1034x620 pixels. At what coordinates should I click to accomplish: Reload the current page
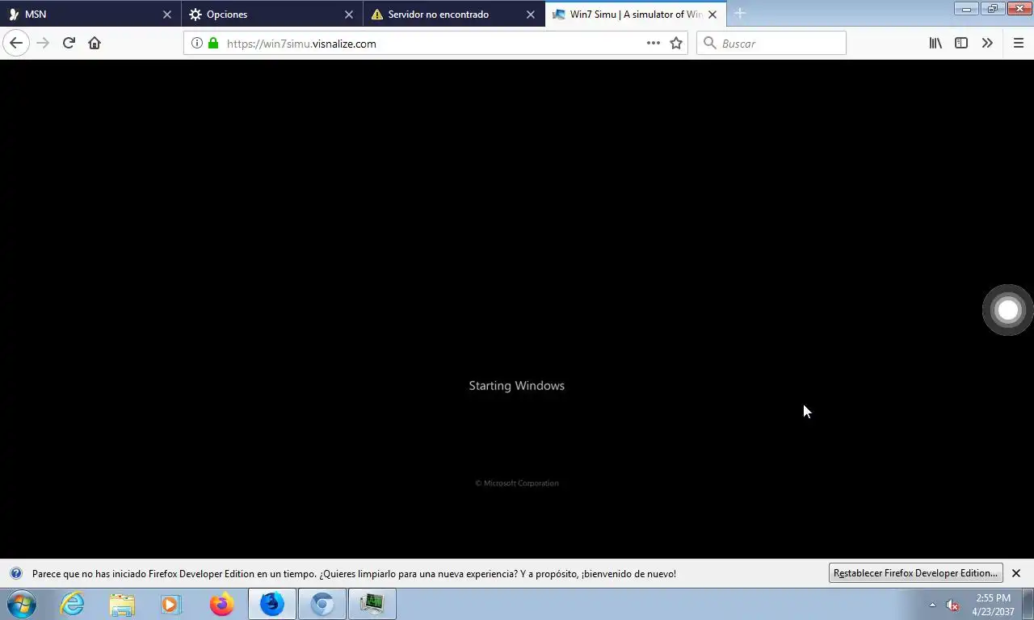coord(69,43)
